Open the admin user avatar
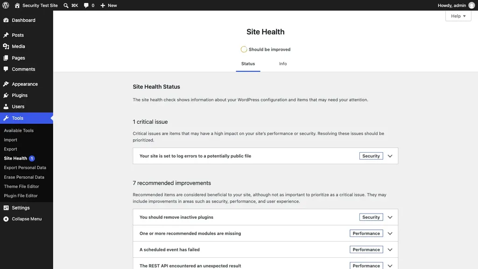This screenshot has width=478, height=269. (x=471, y=6)
